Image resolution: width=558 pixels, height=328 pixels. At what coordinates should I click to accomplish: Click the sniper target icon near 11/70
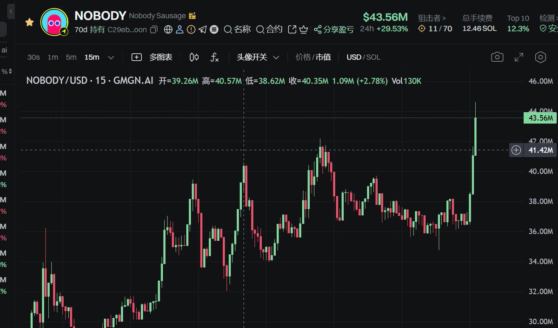pyautogui.click(x=422, y=29)
